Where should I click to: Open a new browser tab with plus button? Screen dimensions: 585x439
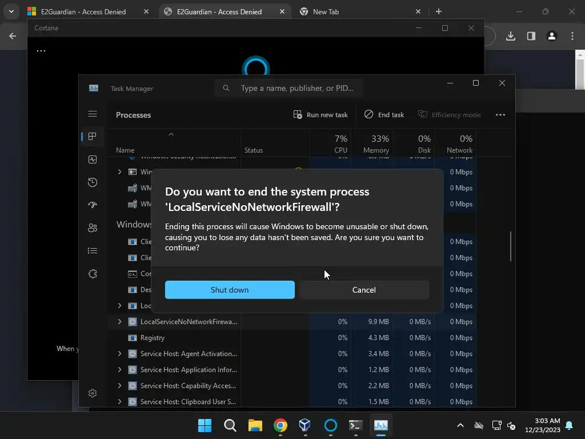point(439,11)
